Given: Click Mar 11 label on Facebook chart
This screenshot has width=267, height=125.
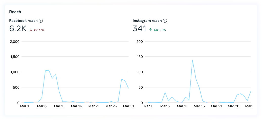Looking at the screenshot, I should tap(59, 106).
